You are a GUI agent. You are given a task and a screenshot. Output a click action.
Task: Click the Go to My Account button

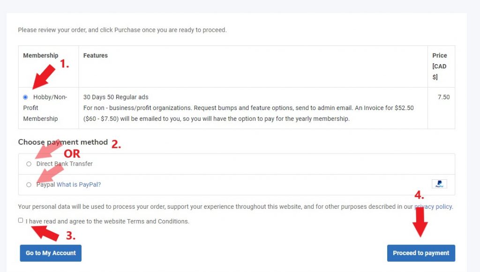[x=51, y=253]
